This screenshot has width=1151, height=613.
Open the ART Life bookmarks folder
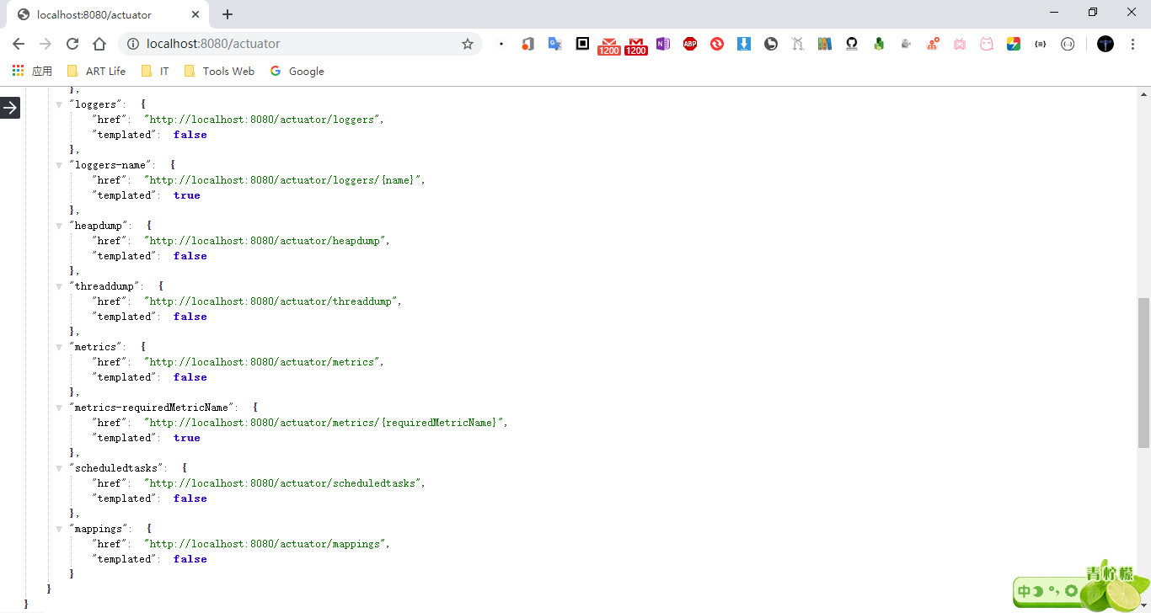coord(96,71)
